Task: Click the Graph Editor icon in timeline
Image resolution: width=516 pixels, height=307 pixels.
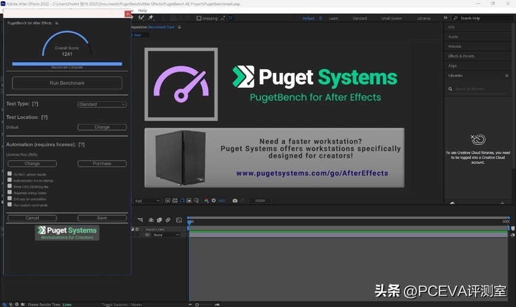Action: click(179, 220)
